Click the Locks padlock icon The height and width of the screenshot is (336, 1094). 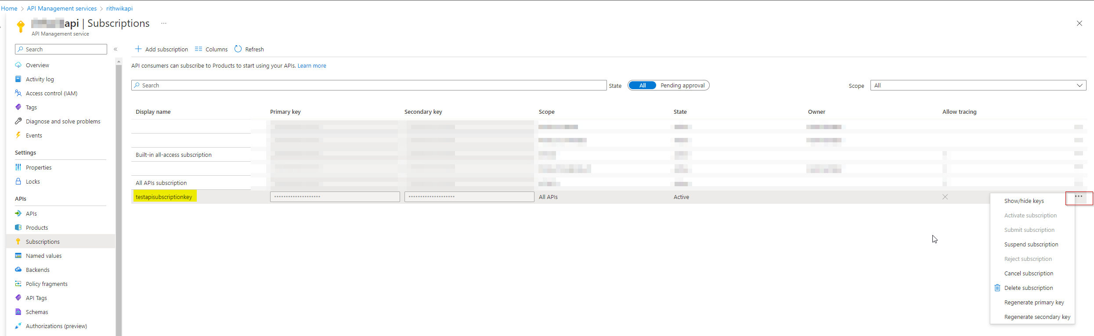click(x=18, y=181)
